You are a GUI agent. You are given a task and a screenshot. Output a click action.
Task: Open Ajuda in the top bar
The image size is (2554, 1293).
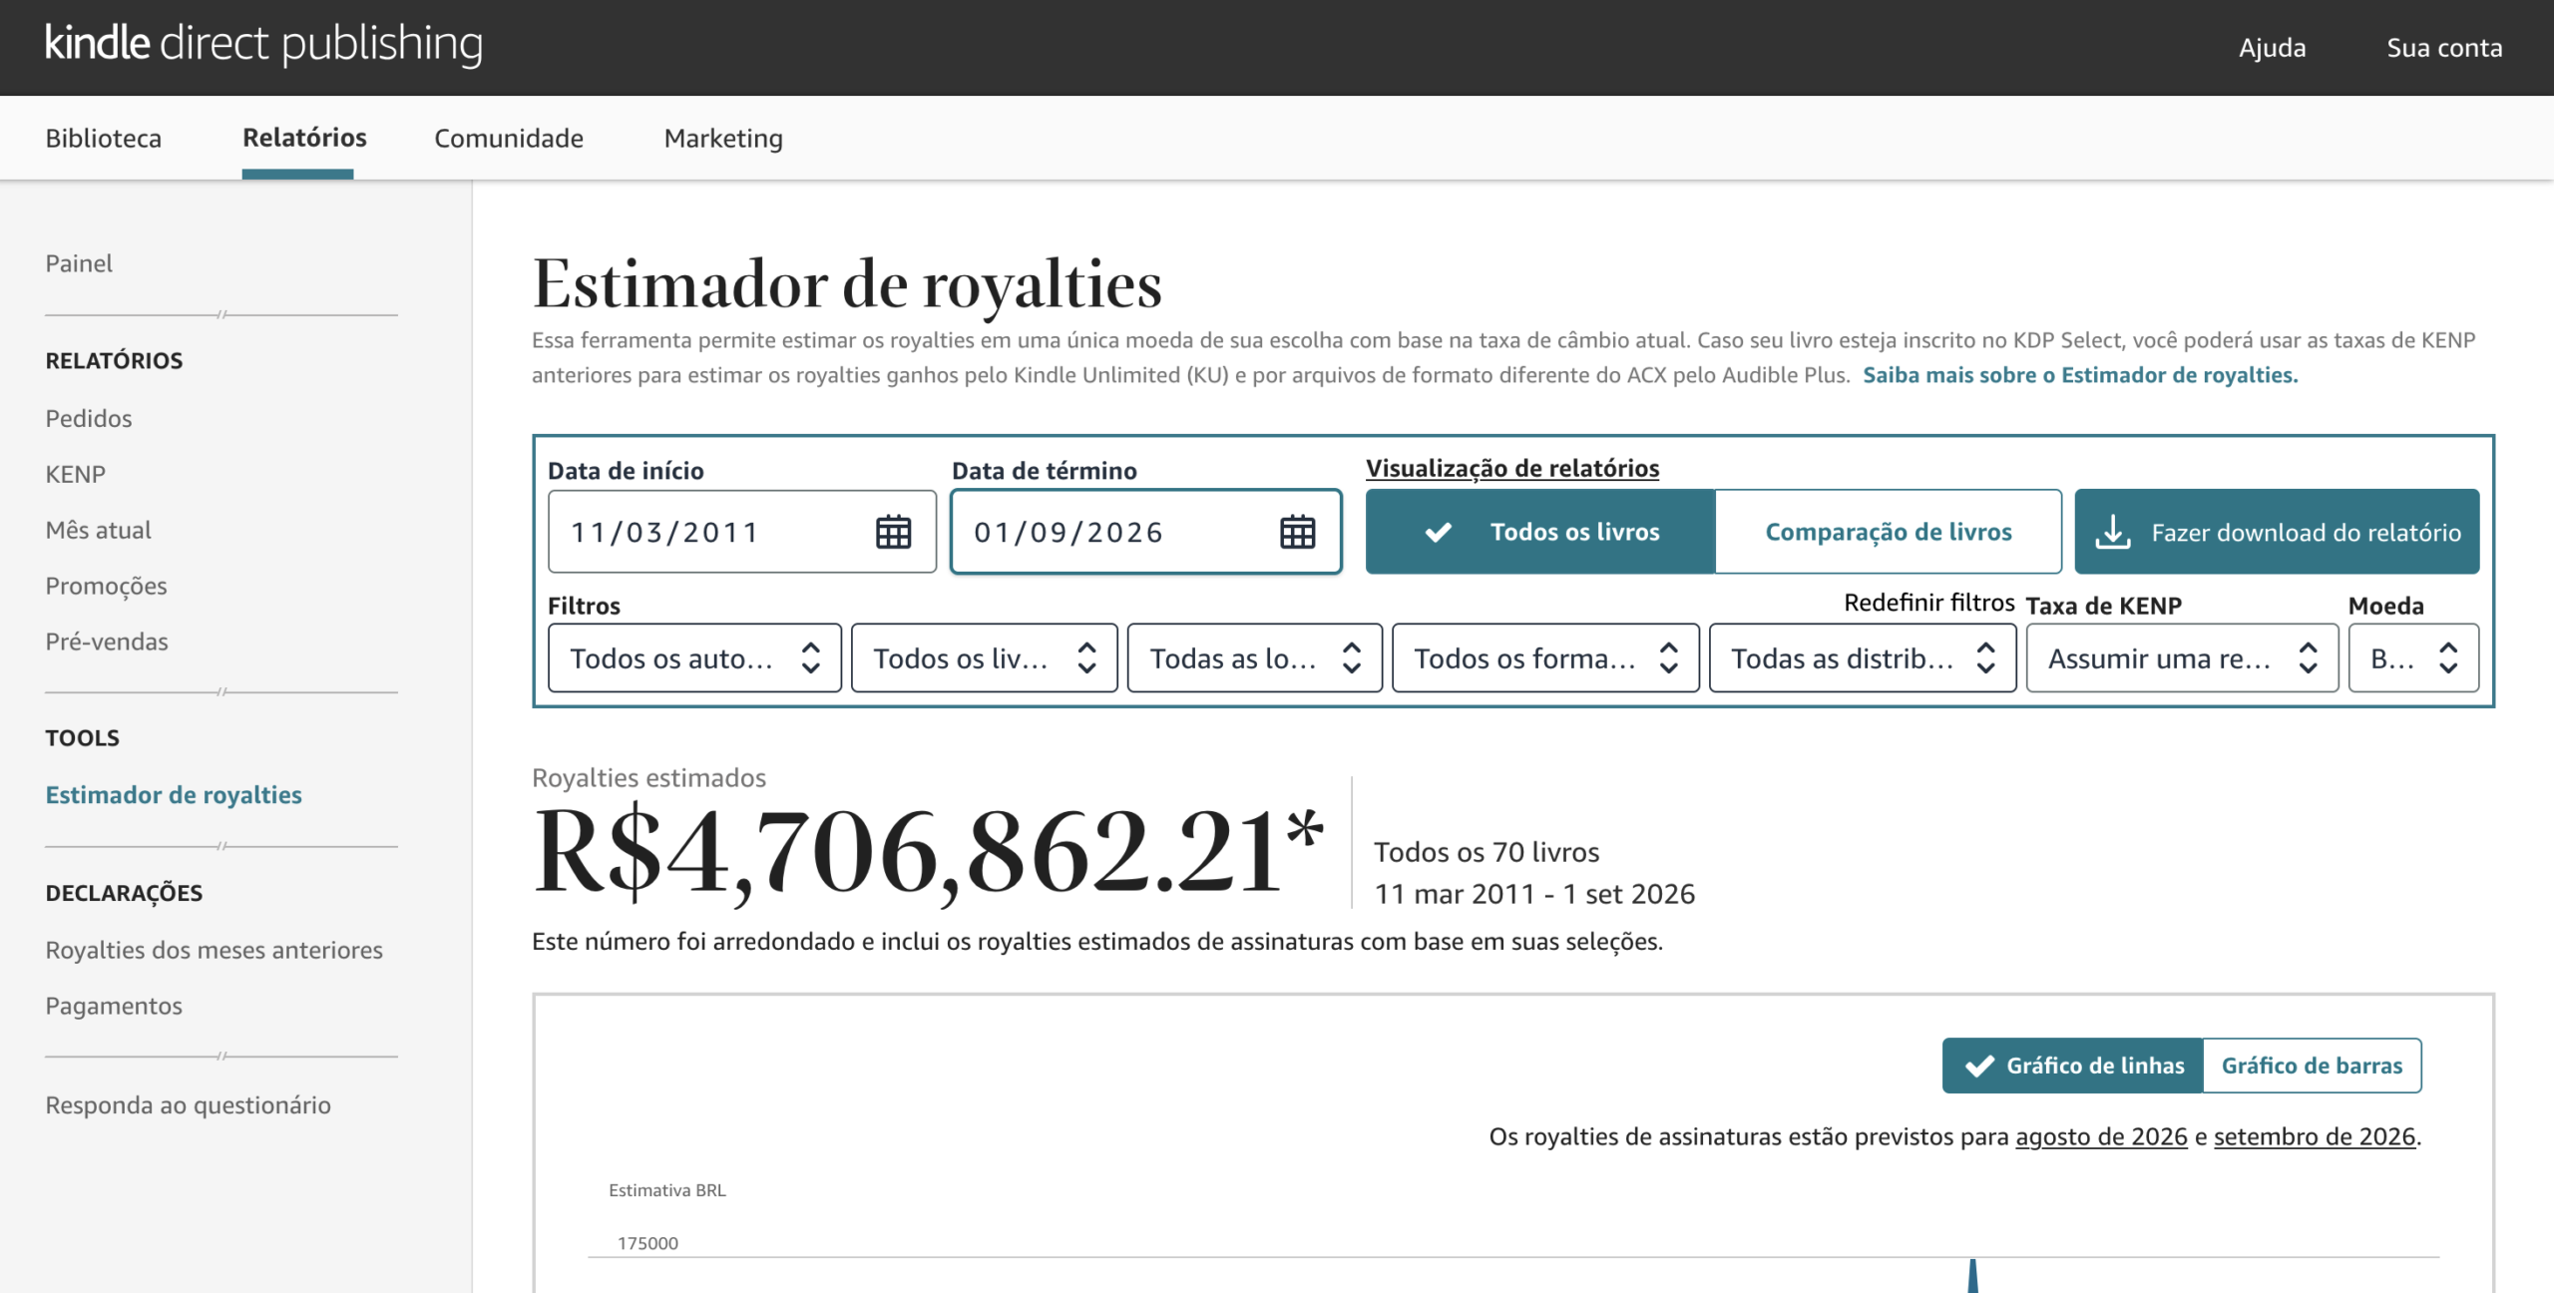pos(2272,48)
